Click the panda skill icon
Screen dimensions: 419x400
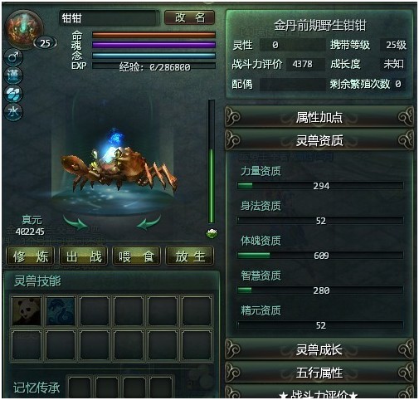pos(27,310)
